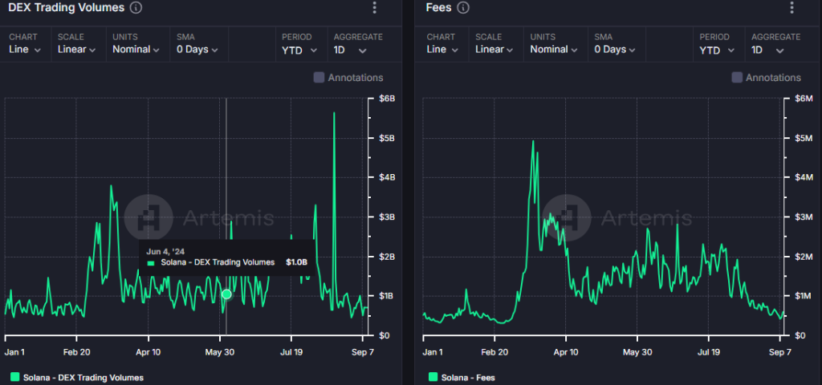Enable Annotations checkbox on Fees chart
This screenshot has width=822, height=385.
(x=737, y=78)
